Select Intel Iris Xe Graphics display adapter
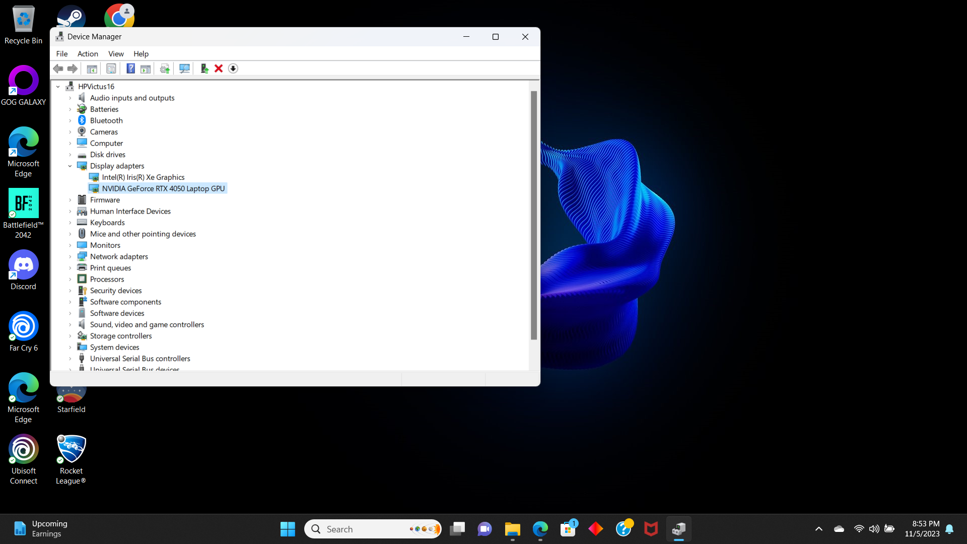The width and height of the screenshot is (967, 544). coord(143,177)
